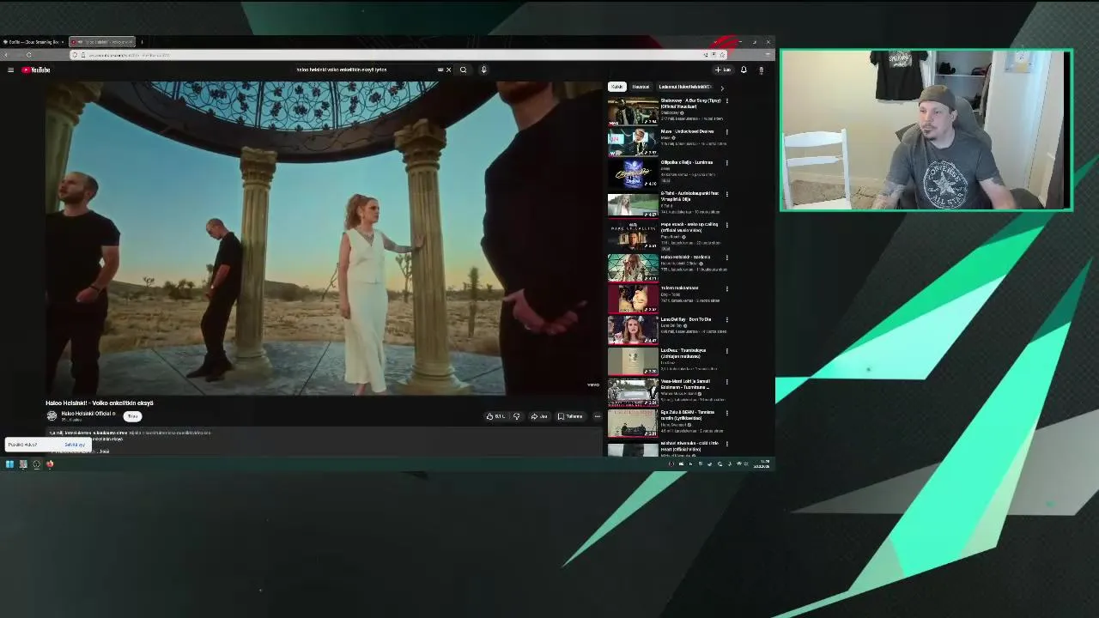The height and width of the screenshot is (618, 1099).
Task: Open options for Ege Zulu & BEHM video
Action: tap(726, 413)
